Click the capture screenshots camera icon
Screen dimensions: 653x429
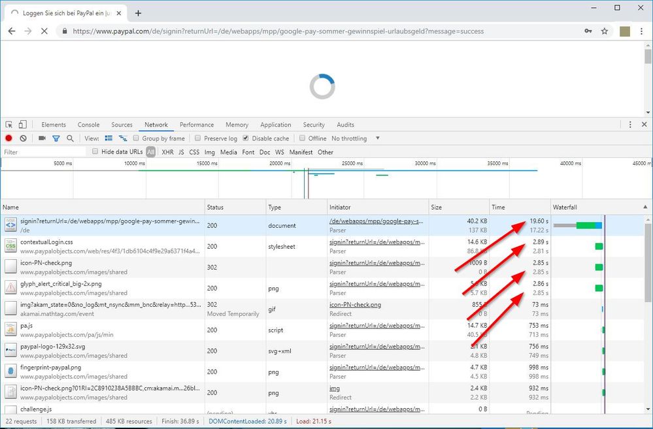pos(42,138)
